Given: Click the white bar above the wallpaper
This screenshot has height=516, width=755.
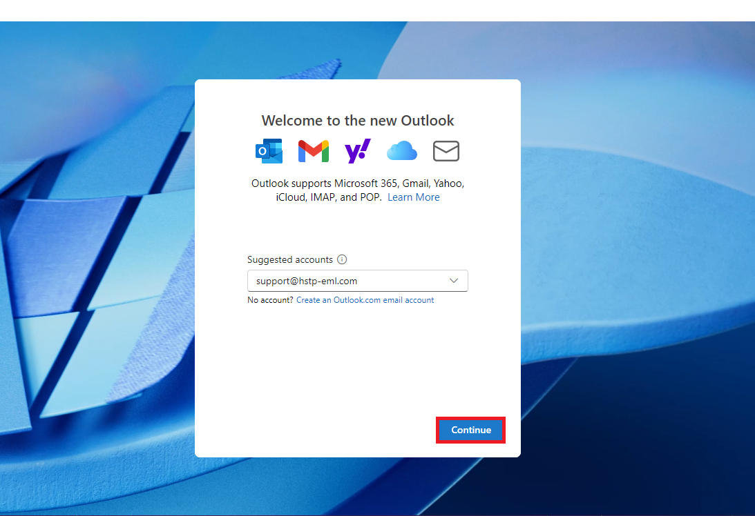Looking at the screenshot, I should click(377, 10).
